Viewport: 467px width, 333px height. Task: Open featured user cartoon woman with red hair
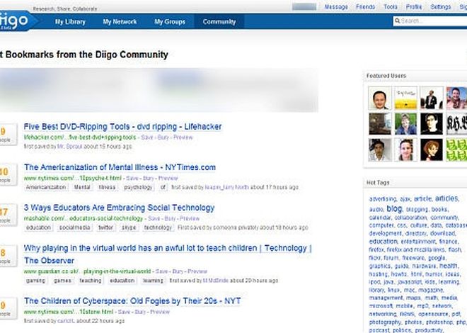click(x=432, y=149)
